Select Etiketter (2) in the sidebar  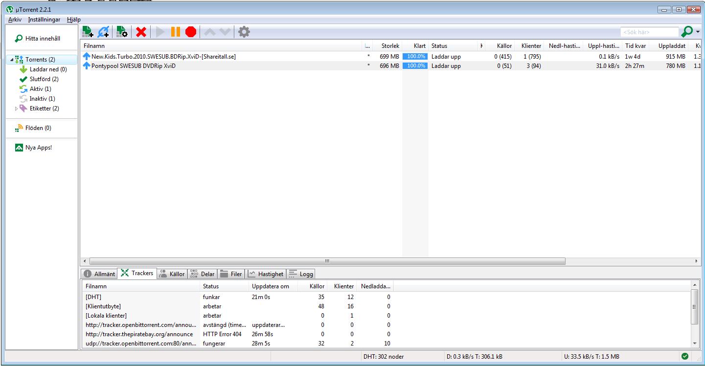(39, 108)
